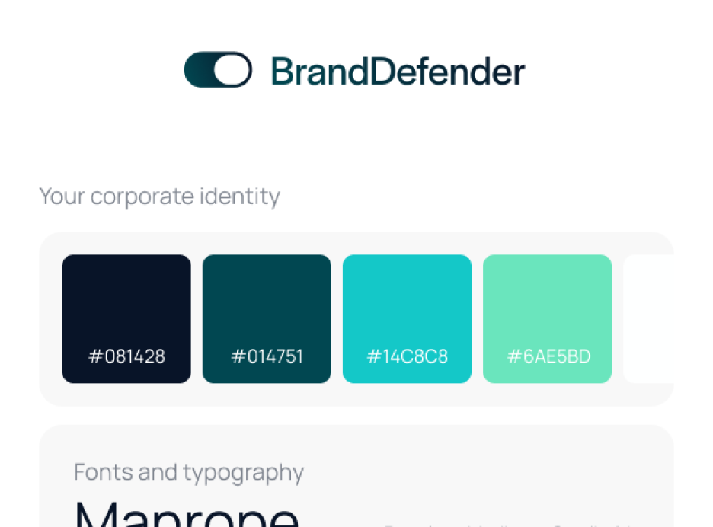Select the dark teal color swatch
Viewport: 713px width, 527px height.
tap(267, 305)
